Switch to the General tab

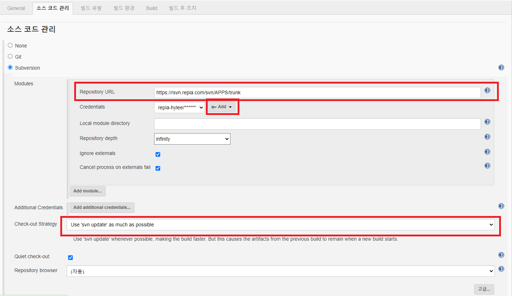tap(16, 8)
